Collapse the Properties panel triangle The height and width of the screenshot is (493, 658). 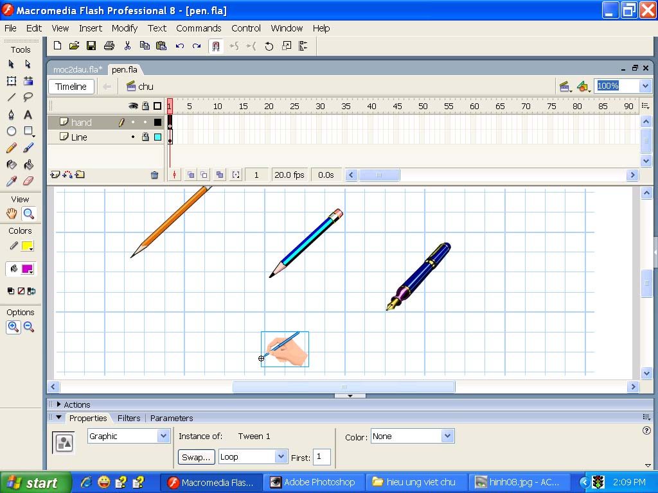click(x=58, y=417)
